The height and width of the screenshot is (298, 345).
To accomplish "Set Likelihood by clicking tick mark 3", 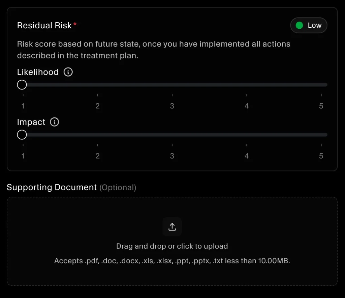I will [x=172, y=95].
